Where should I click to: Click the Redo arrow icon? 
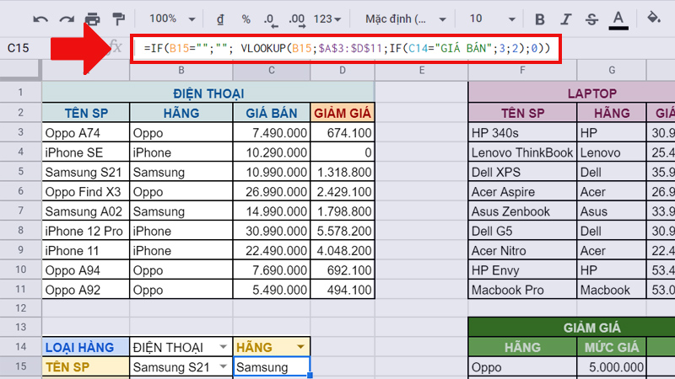pyautogui.click(x=66, y=19)
